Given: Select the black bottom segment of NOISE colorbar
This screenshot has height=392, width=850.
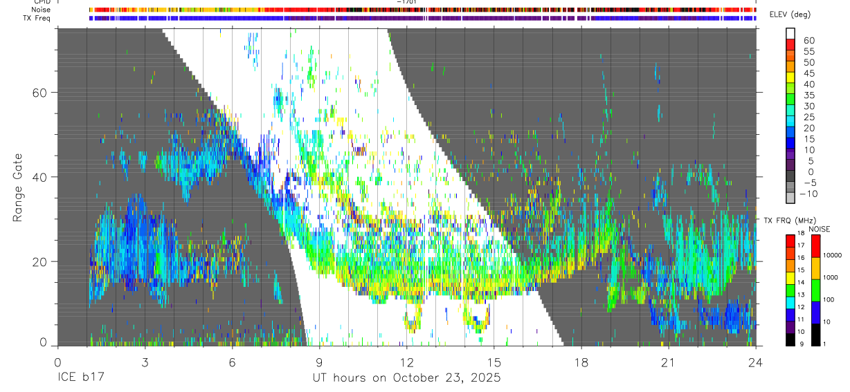Looking at the screenshot, I should 816,335.
